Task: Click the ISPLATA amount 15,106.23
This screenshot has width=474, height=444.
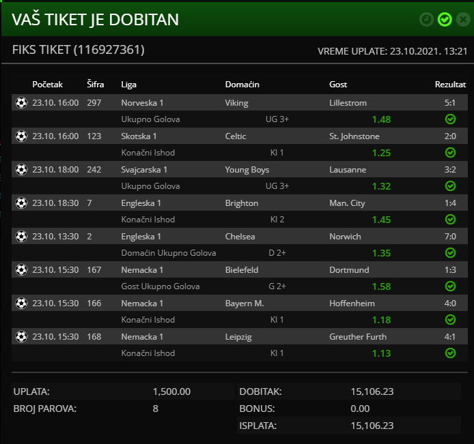Action: [x=372, y=426]
